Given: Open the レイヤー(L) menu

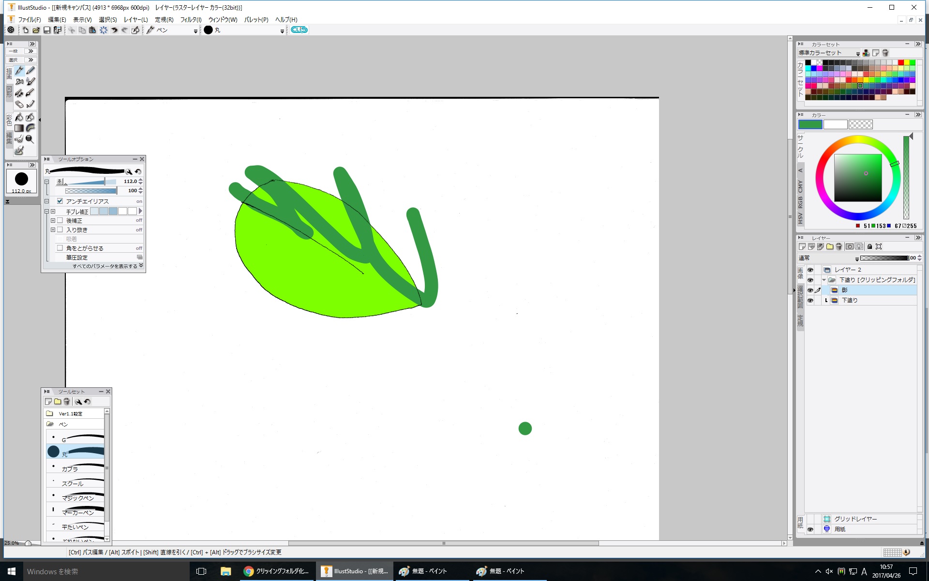Looking at the screenshot, I should coord(135,20).
